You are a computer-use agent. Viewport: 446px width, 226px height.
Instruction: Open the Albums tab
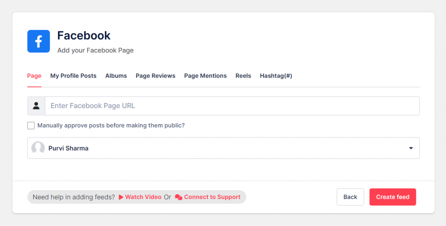tap(116, 76)
